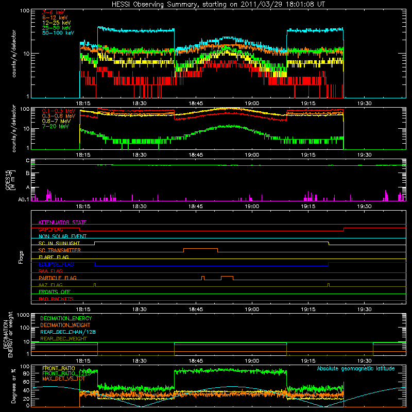Select the ECLIPSE_FLAG label

tap(56, 264)
